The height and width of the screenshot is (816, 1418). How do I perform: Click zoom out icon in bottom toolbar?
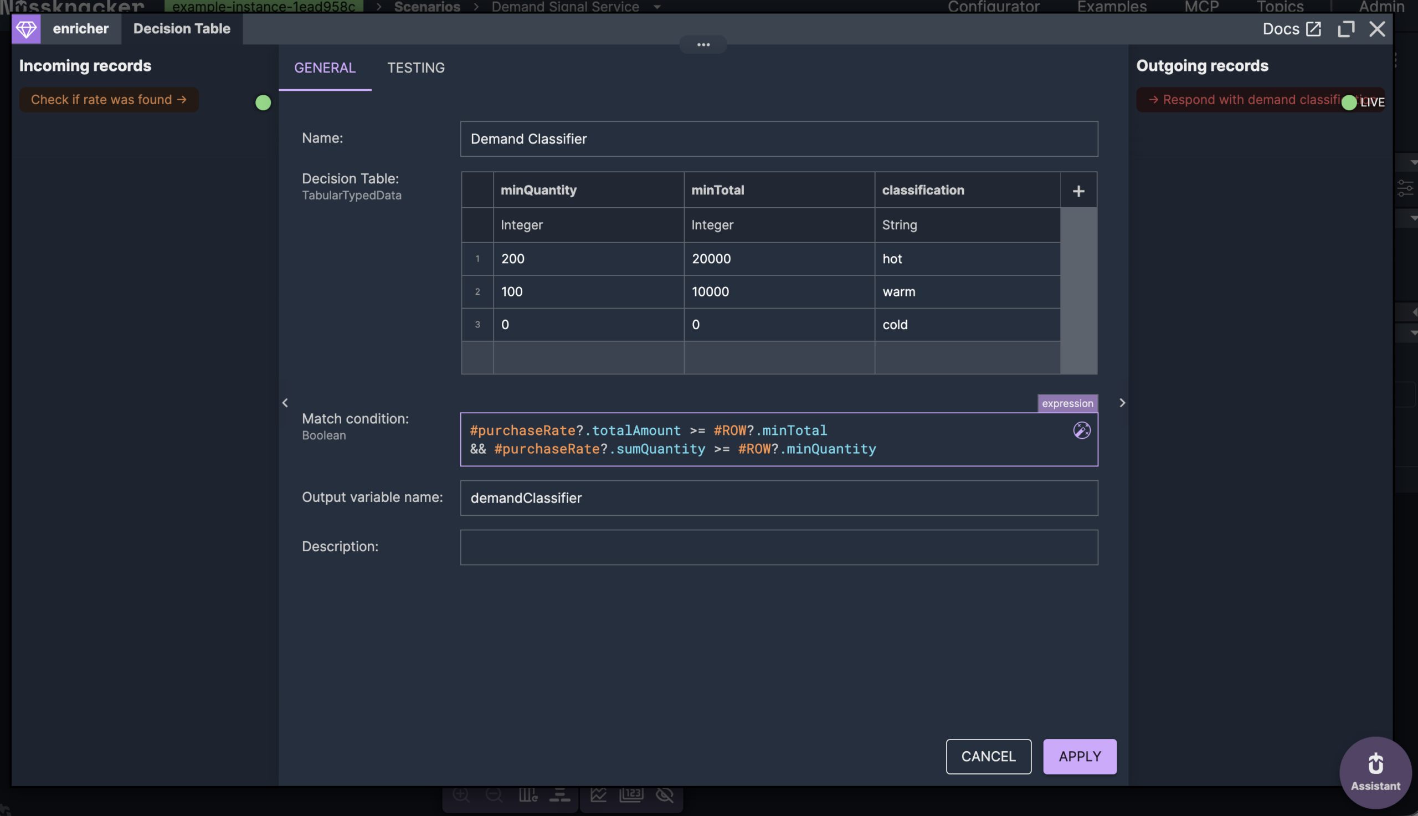pos(494,794)
